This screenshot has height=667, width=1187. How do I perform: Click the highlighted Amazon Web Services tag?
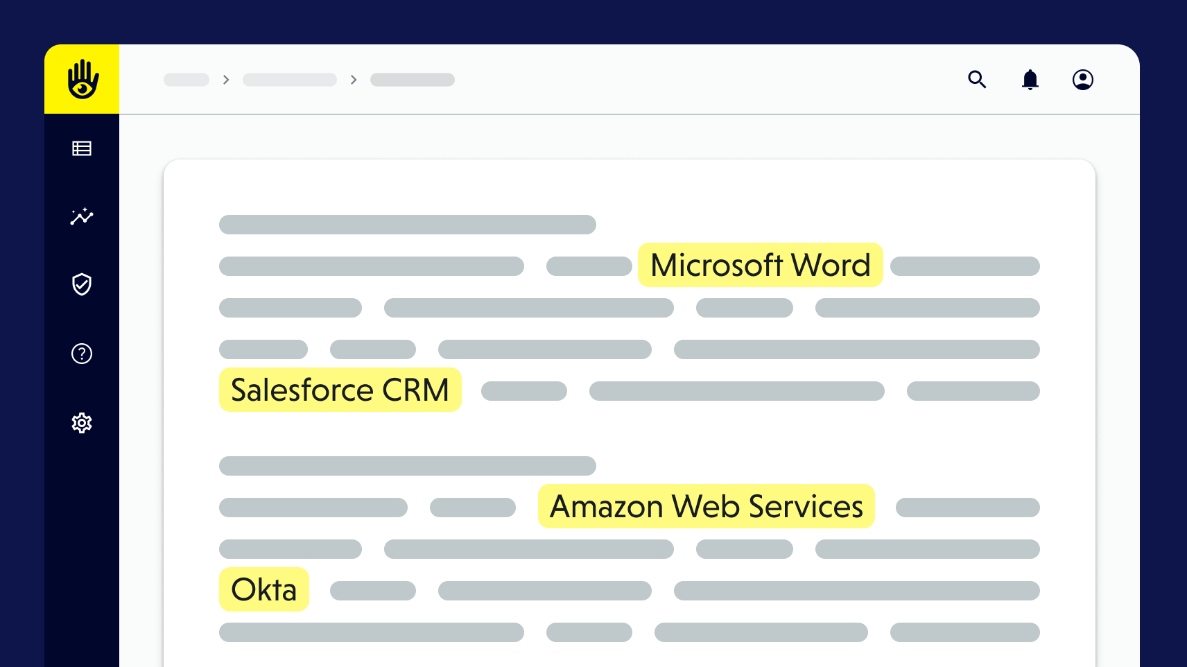click(x=706, y=506)
